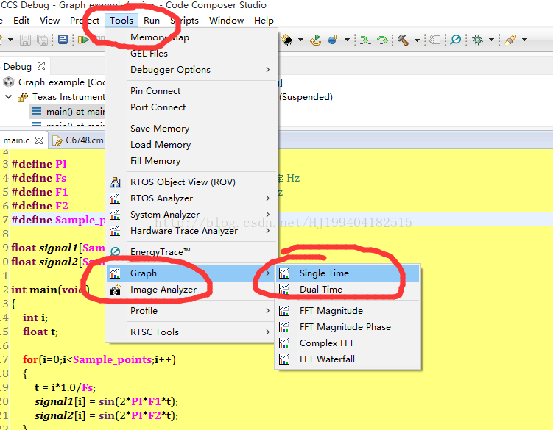Expand System Analyzer submenu
The height and width of the screenshot is (430, 553).
coord(191,215)
